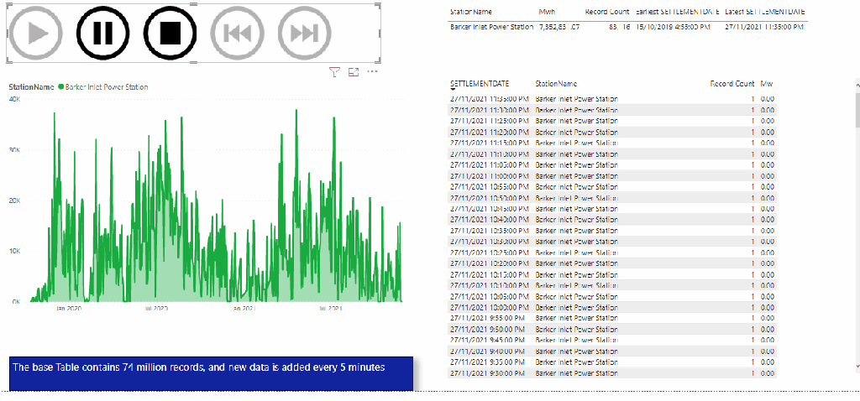Open the More options ellipsis menu
Image resolution: width=860 pixels, height=401 pixels.
372,72
